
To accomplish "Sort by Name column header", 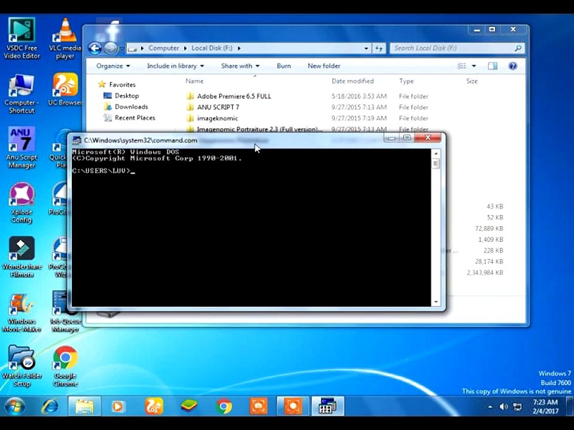I will (194, 81).
